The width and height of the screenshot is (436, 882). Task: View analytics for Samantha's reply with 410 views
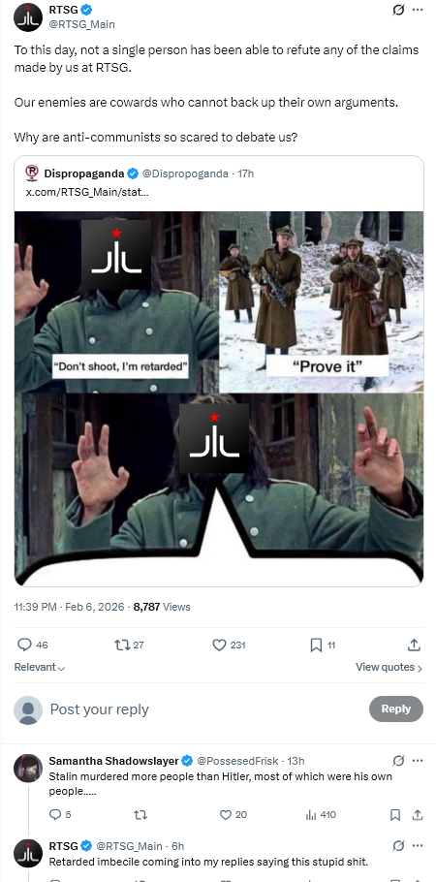311,814
